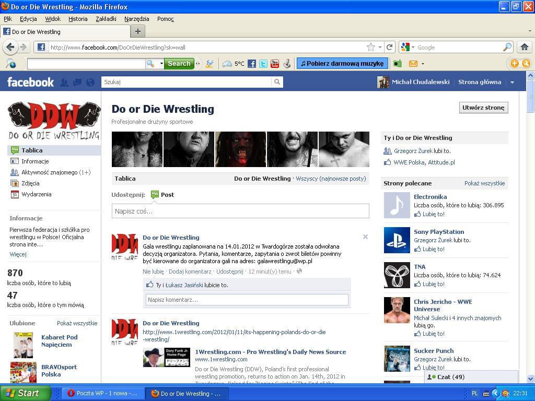Viewport: 535px width, 401px height.
Task: Open the address bar history dropdown
Action: (380, 48)
